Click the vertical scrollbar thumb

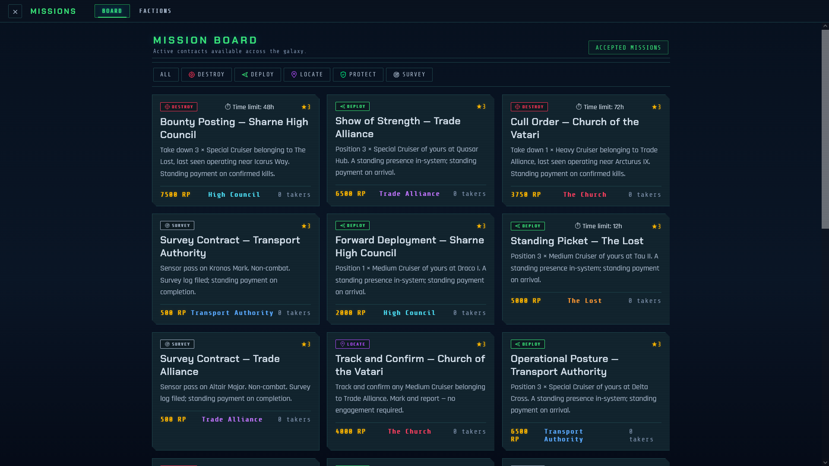825,129
